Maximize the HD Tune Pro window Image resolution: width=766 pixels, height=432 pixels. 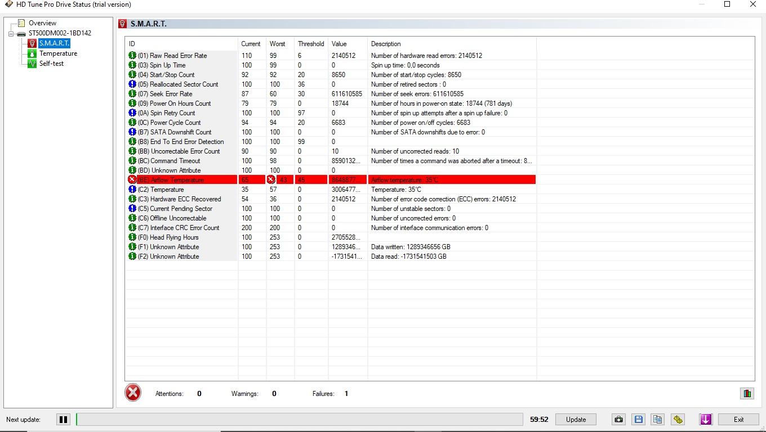[x=727, y=4]
